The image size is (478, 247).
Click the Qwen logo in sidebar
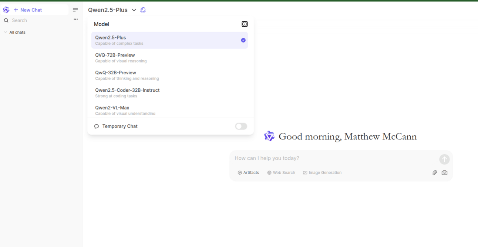pos(6,10)
